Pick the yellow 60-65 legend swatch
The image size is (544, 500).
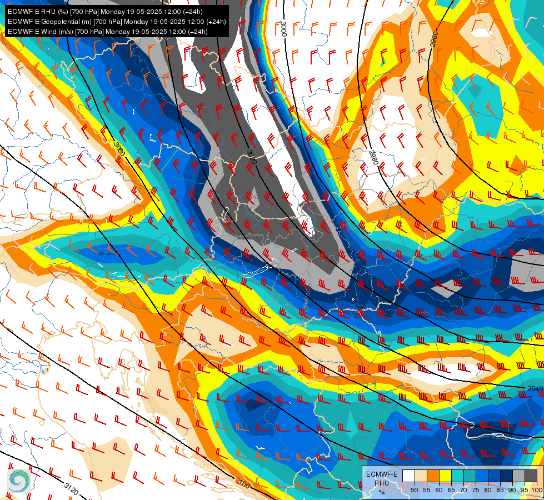tap(446, 476)
